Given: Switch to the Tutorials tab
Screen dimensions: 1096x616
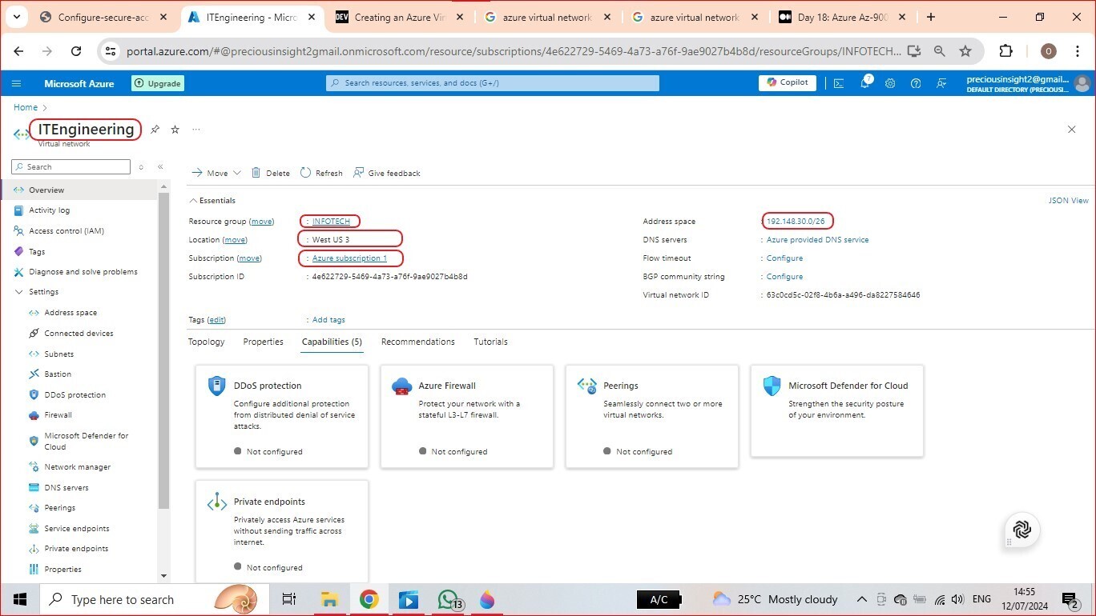Looking at the screenshot, I should click(x=490, y=342).
